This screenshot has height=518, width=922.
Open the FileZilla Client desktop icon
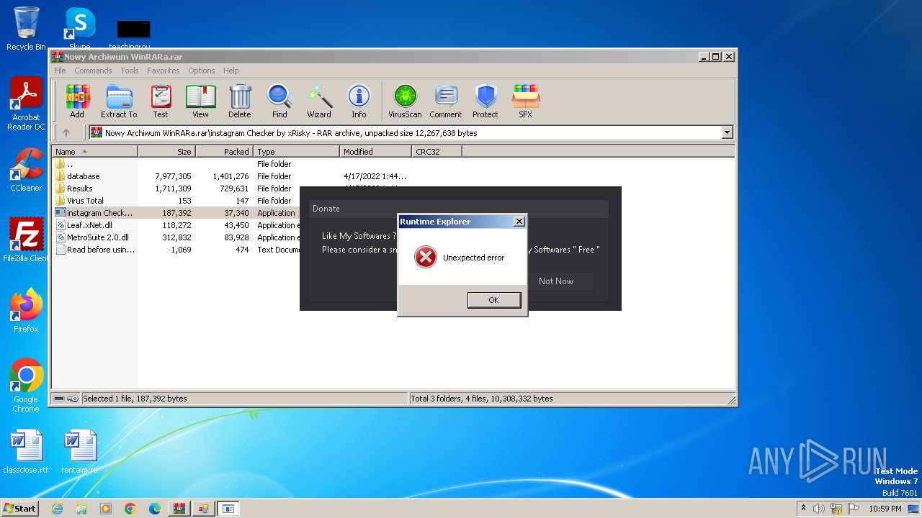pyautogui.click(x=26, y=240)
